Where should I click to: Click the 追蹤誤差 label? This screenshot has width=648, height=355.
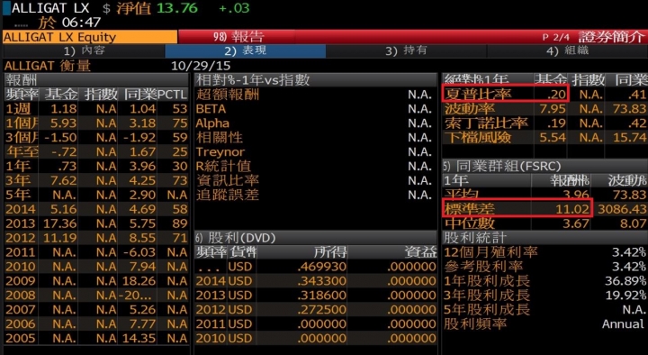[x=228, y=195]
